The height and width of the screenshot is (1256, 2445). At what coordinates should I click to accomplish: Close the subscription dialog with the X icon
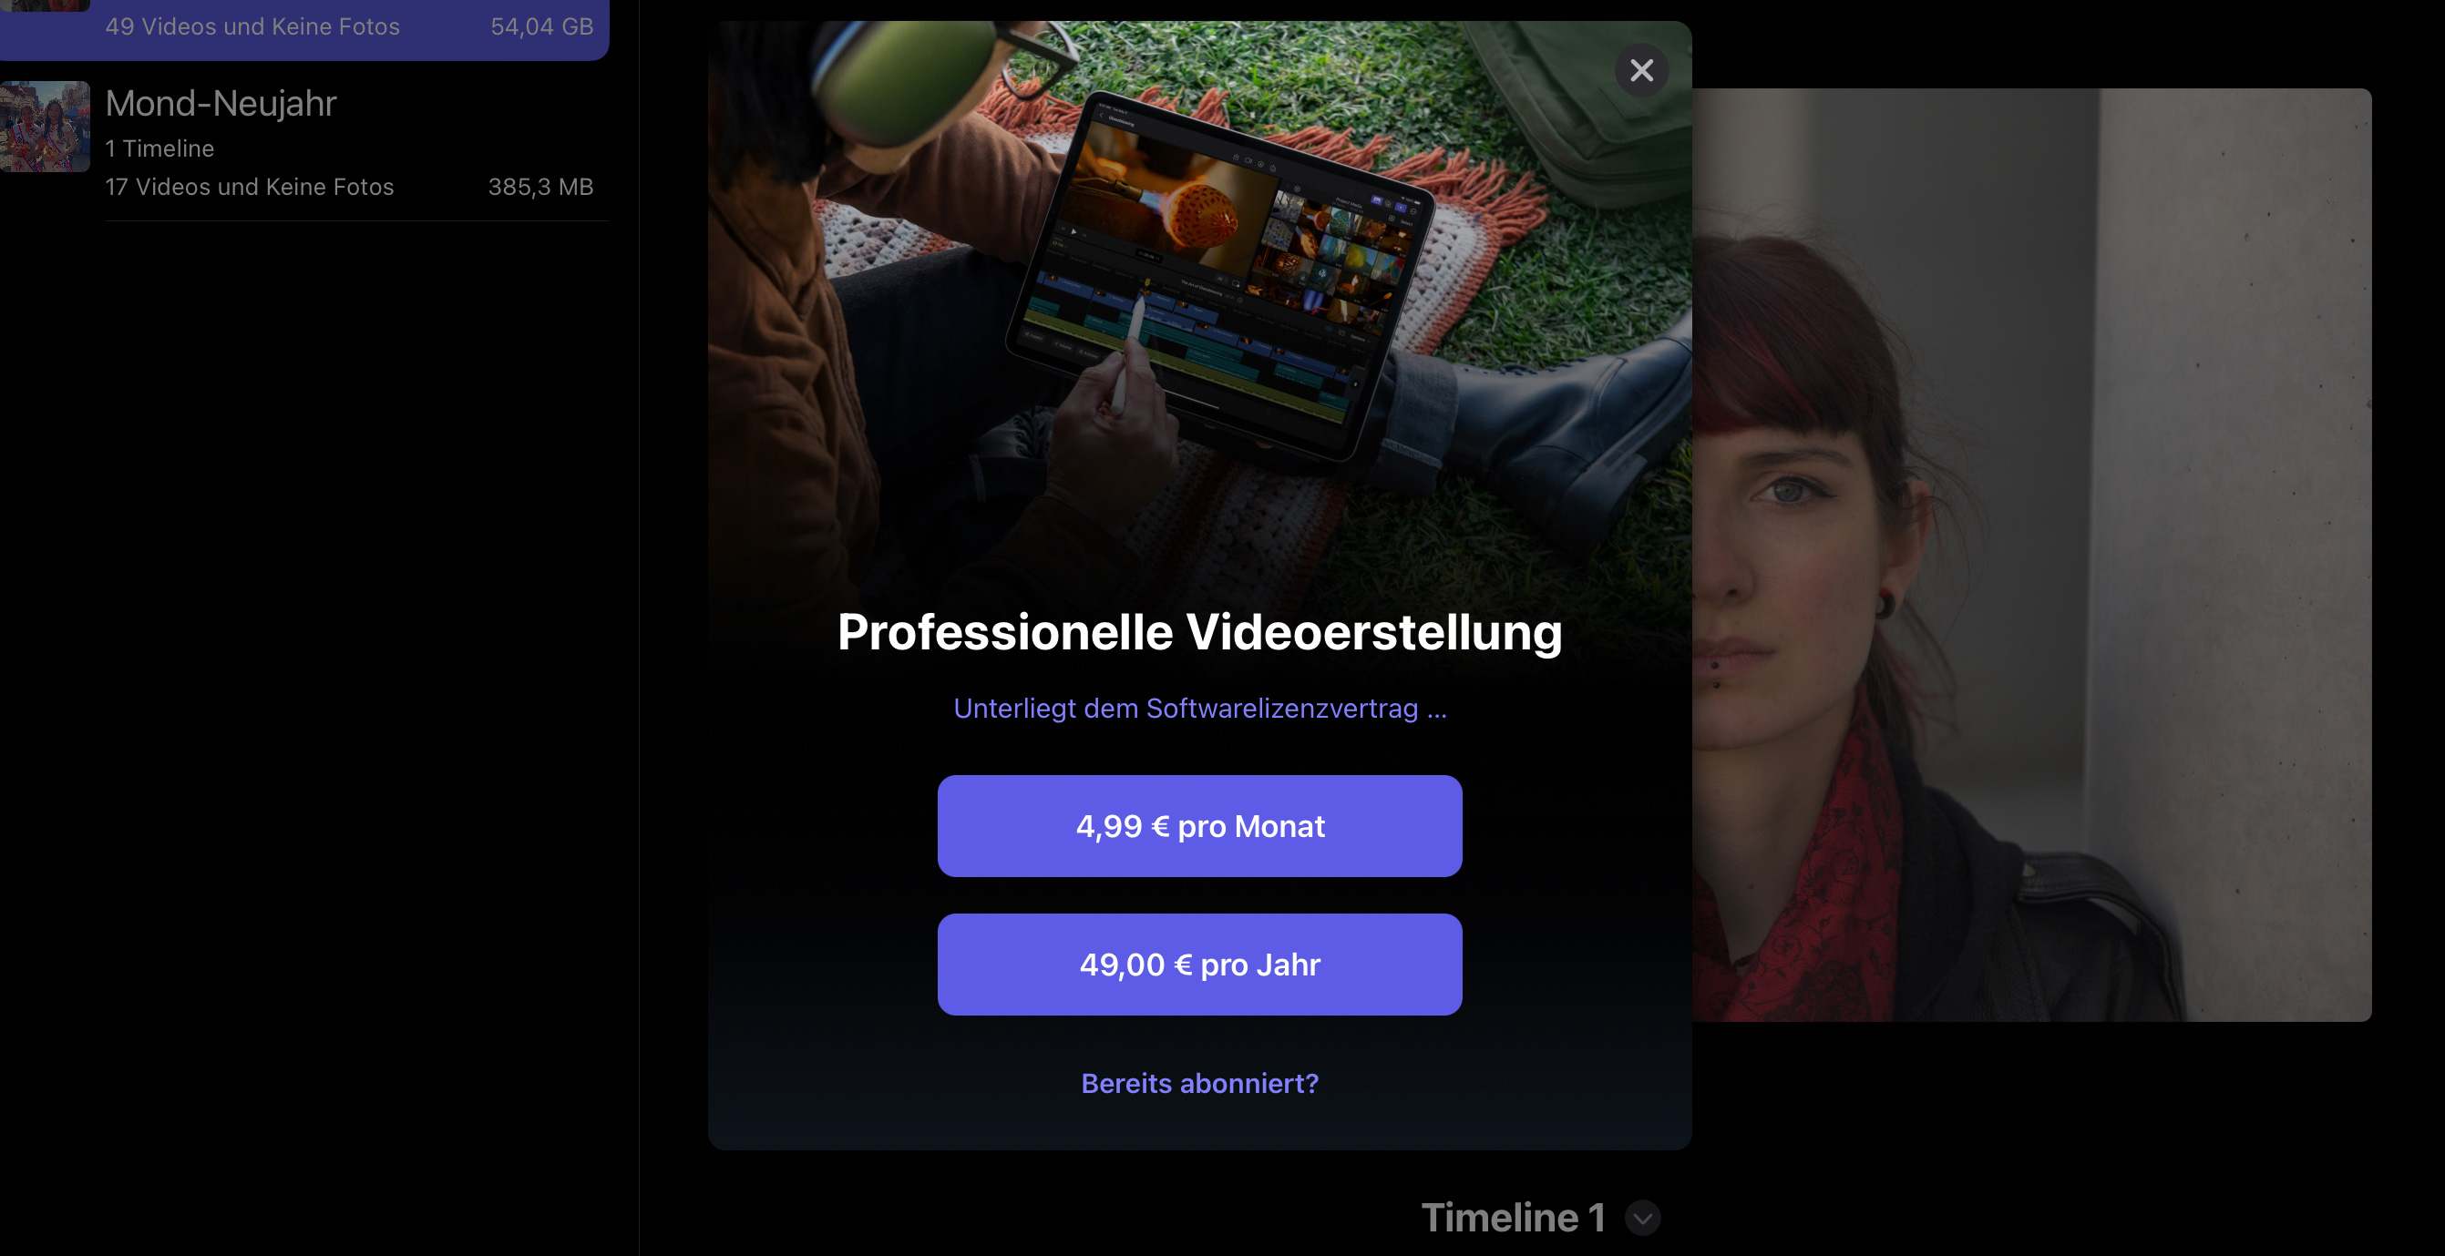[1641, 70]
